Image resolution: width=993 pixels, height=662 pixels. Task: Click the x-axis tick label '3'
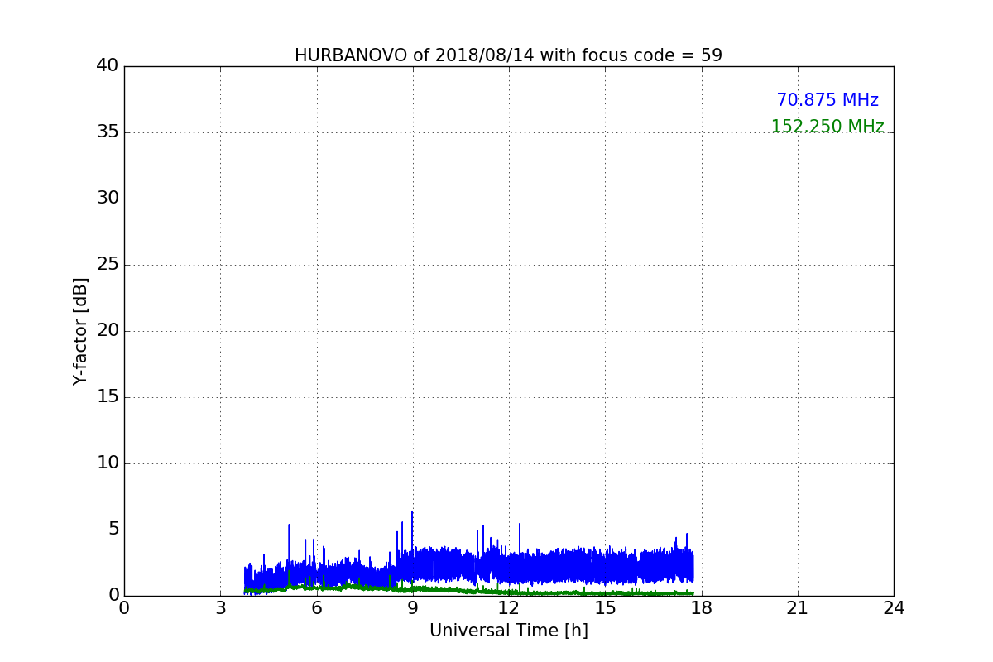(220, 607)
